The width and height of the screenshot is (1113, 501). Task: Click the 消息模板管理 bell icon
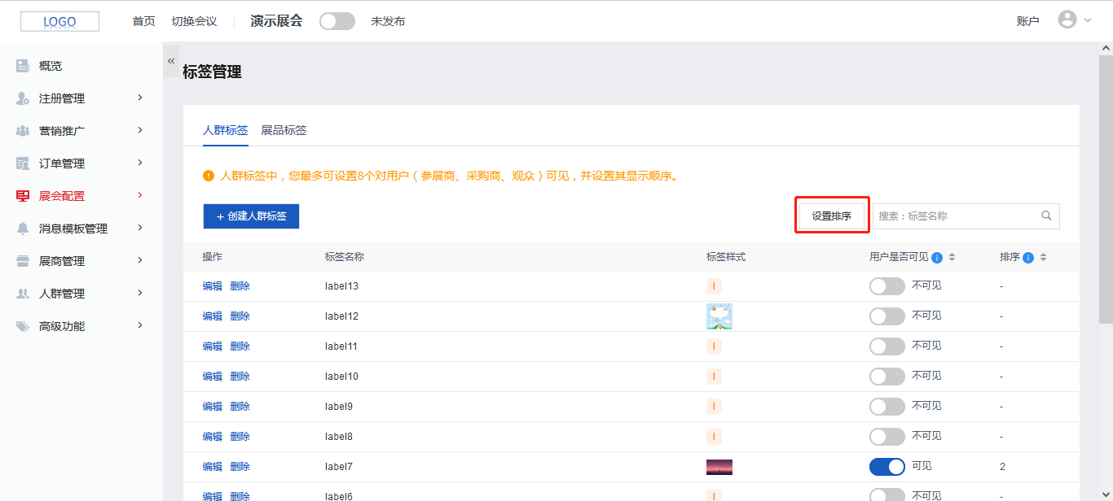click(23, 229)
